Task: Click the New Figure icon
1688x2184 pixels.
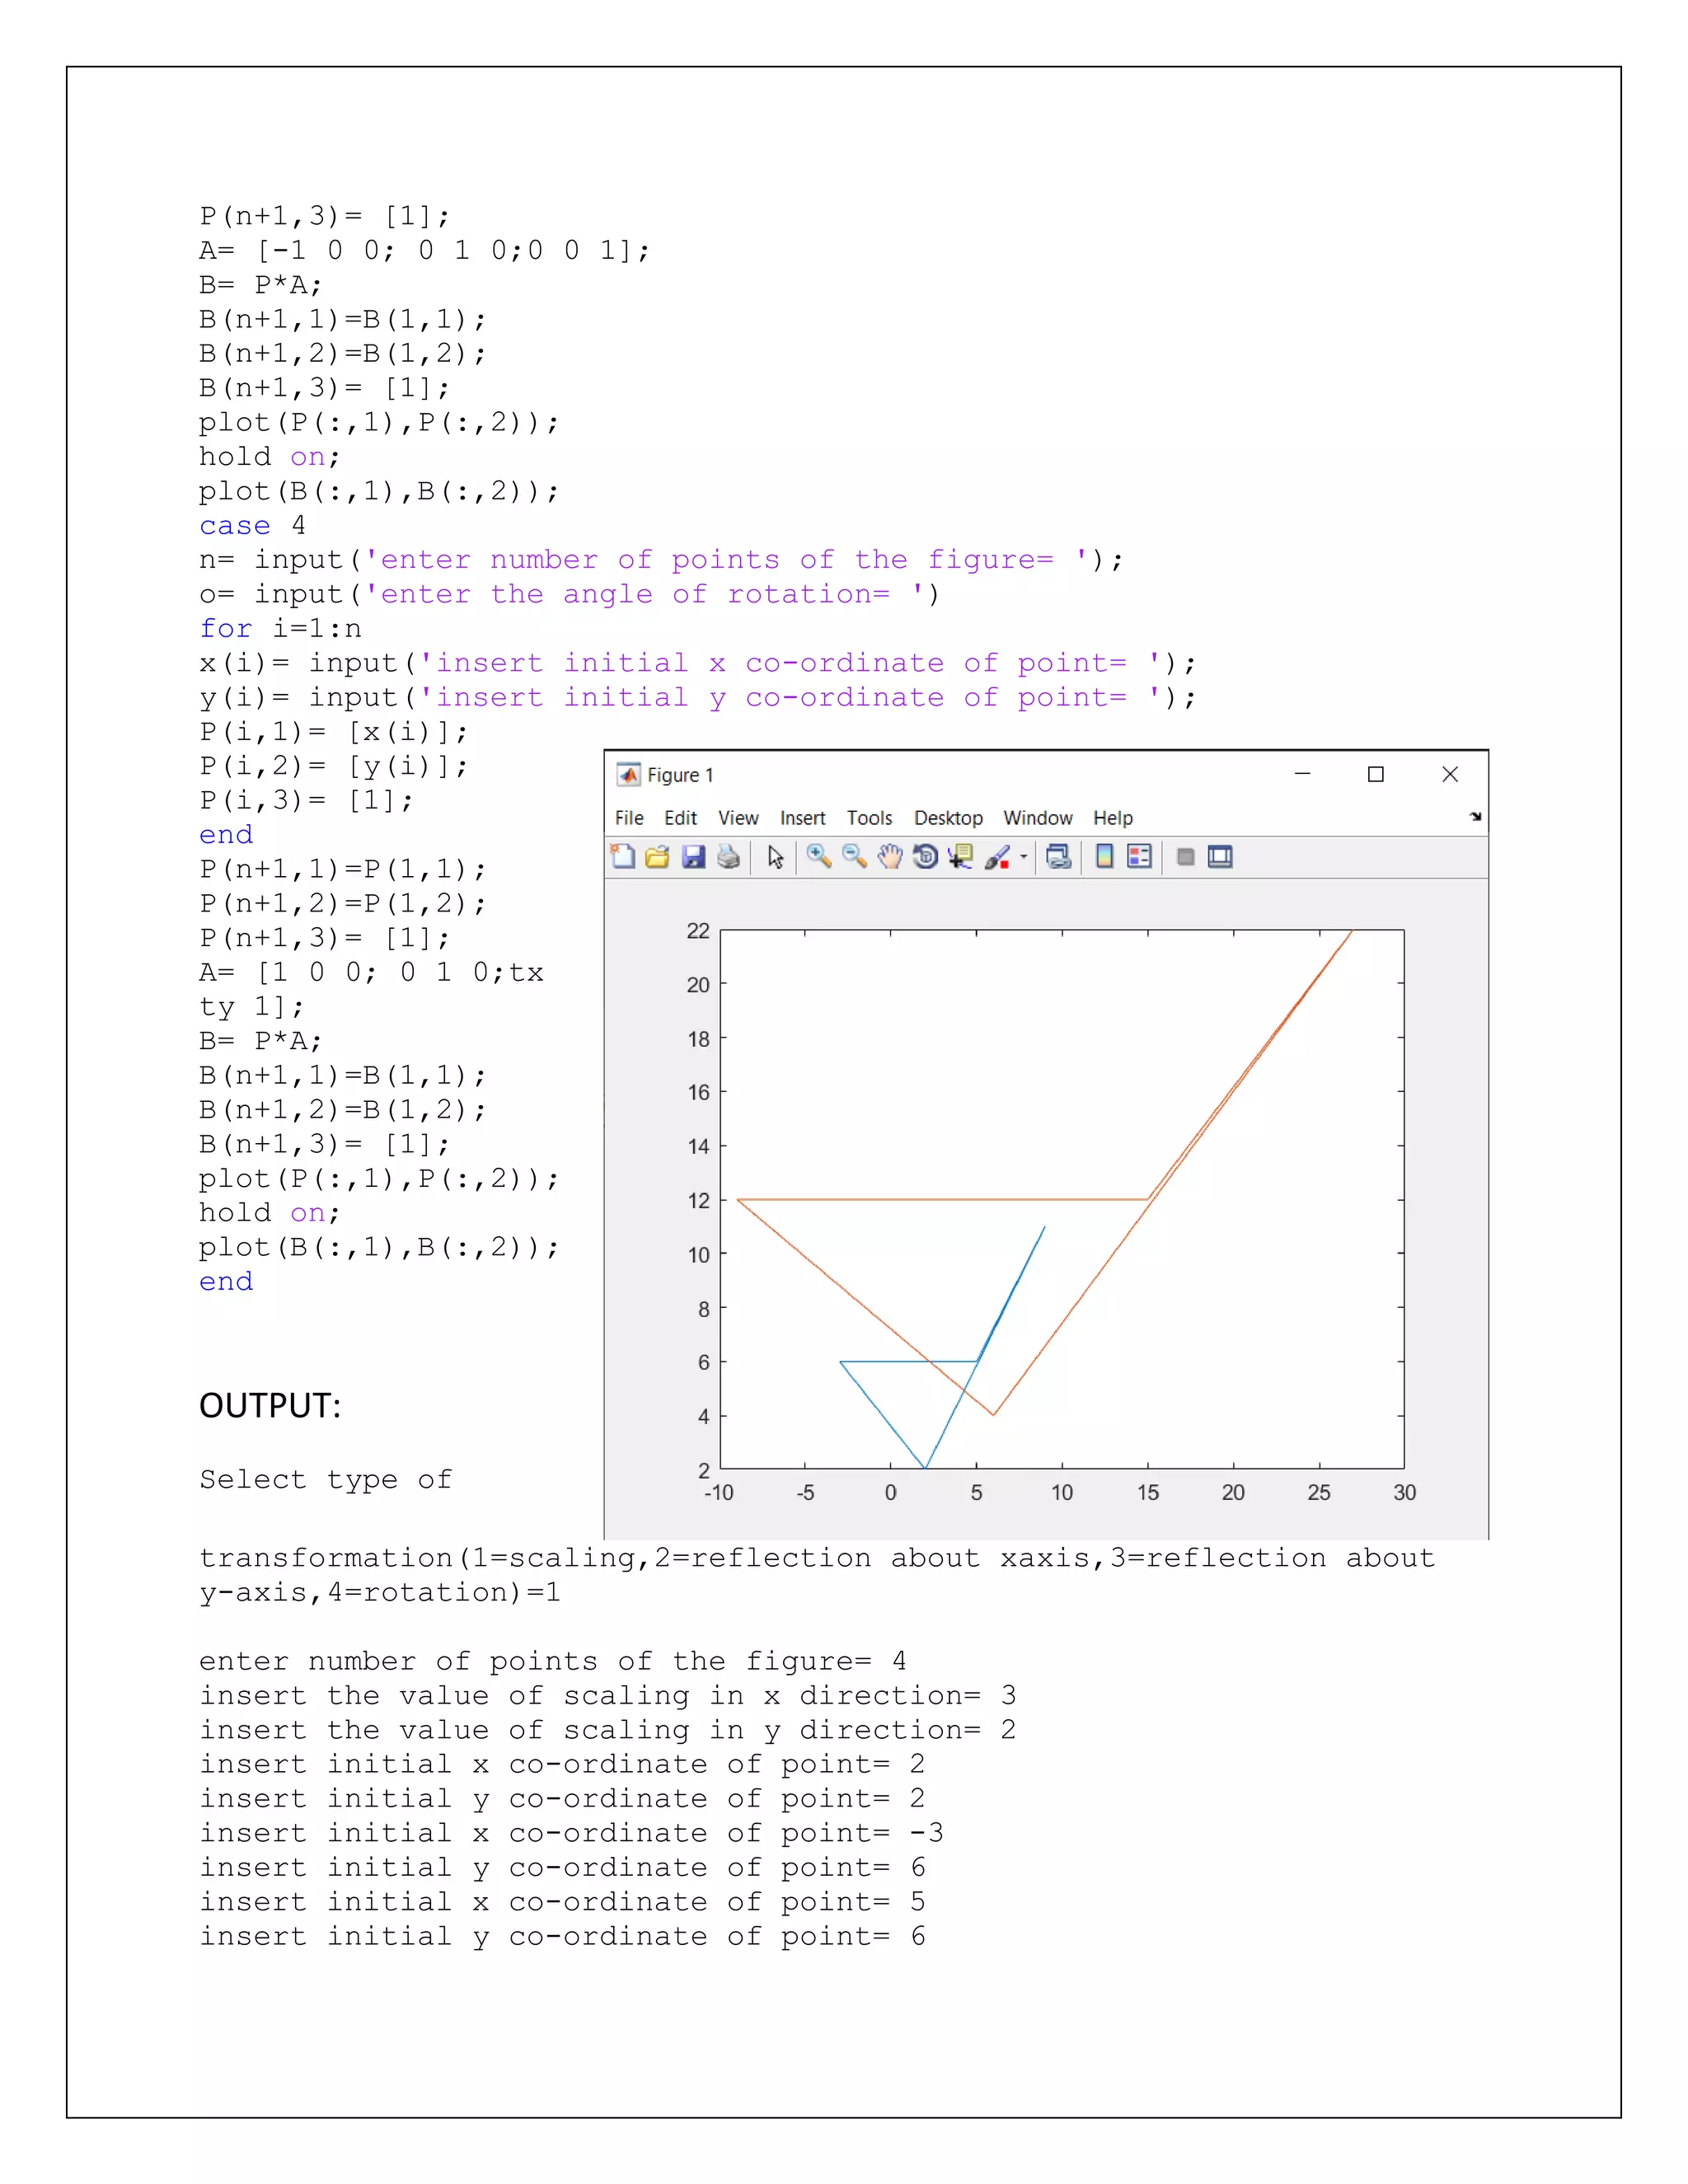Action: click(x=623, y=857)
